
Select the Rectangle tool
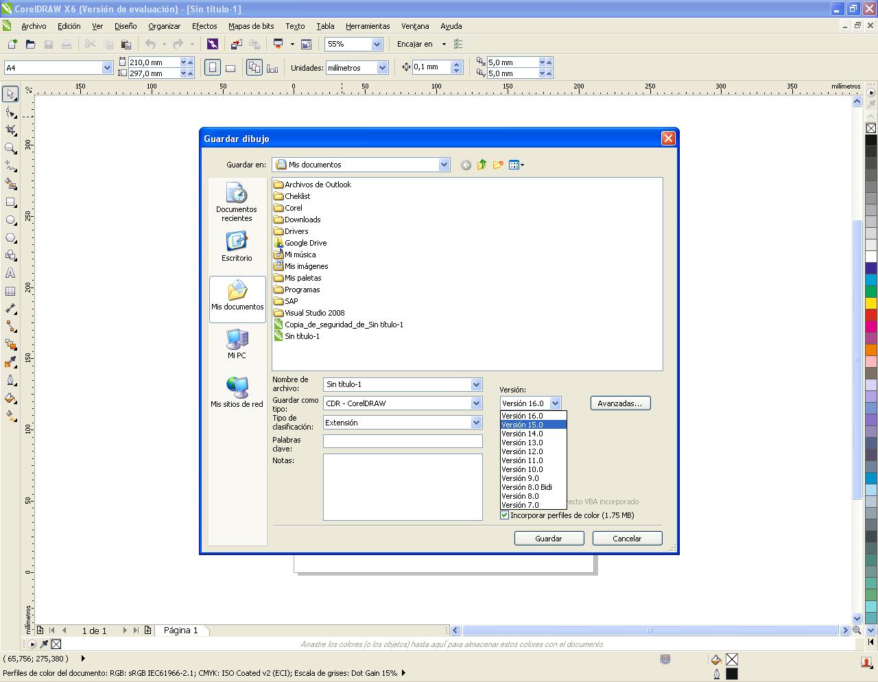click(10, 202)
